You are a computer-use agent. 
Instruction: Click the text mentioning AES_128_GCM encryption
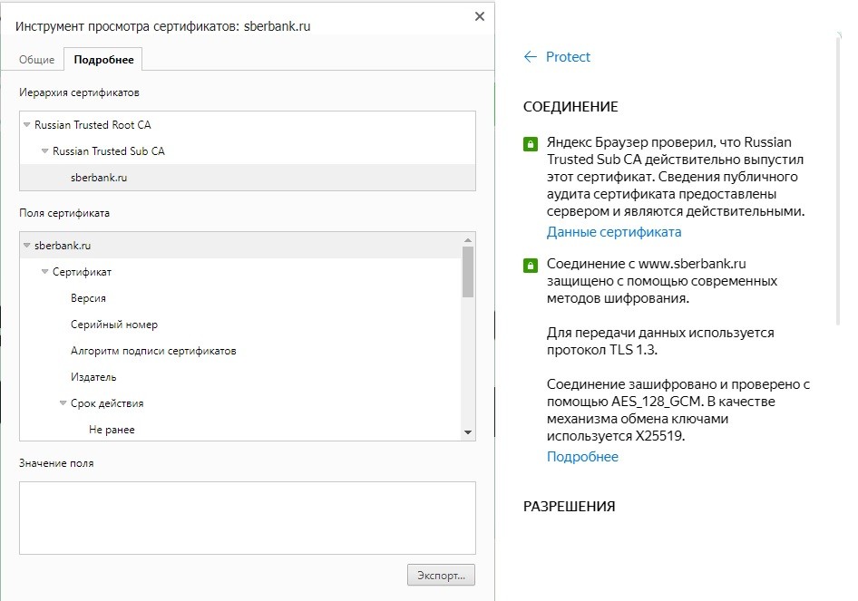point(678,410)
